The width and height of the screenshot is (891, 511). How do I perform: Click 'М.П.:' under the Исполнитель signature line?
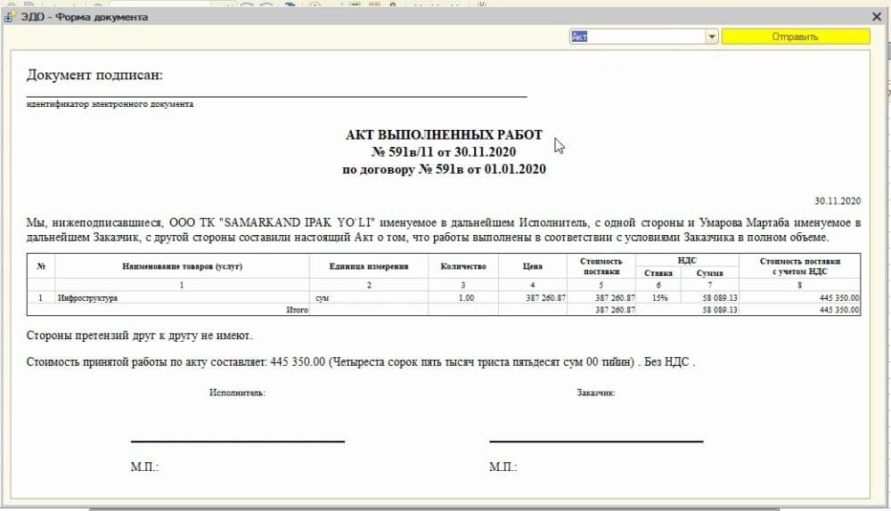(144, 466)
